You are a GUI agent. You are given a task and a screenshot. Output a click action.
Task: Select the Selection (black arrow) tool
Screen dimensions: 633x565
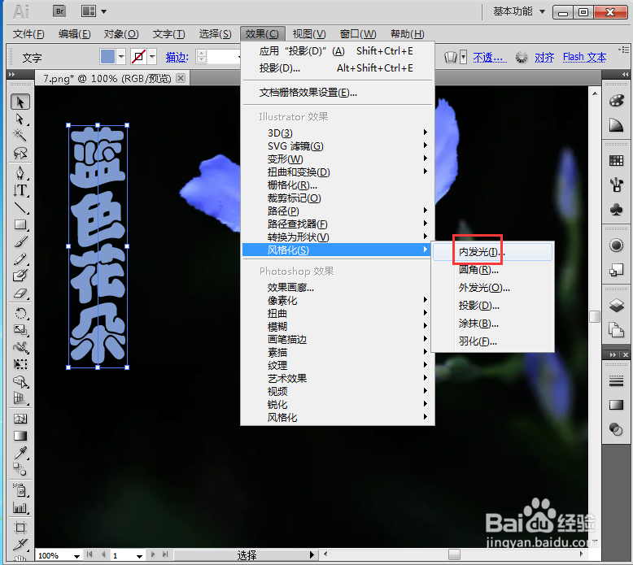(20, 102)
